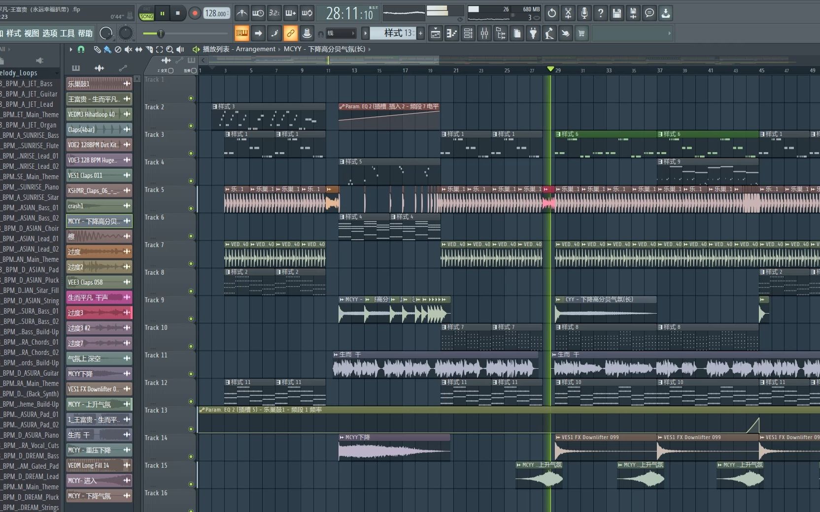
Task: Select the playlist Zoom magnifier tool
Action: [170, 49]
